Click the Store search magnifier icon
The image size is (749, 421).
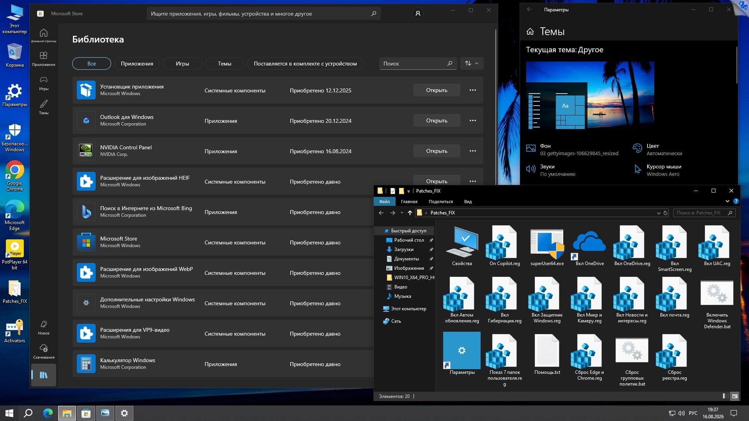coord(373,14)
